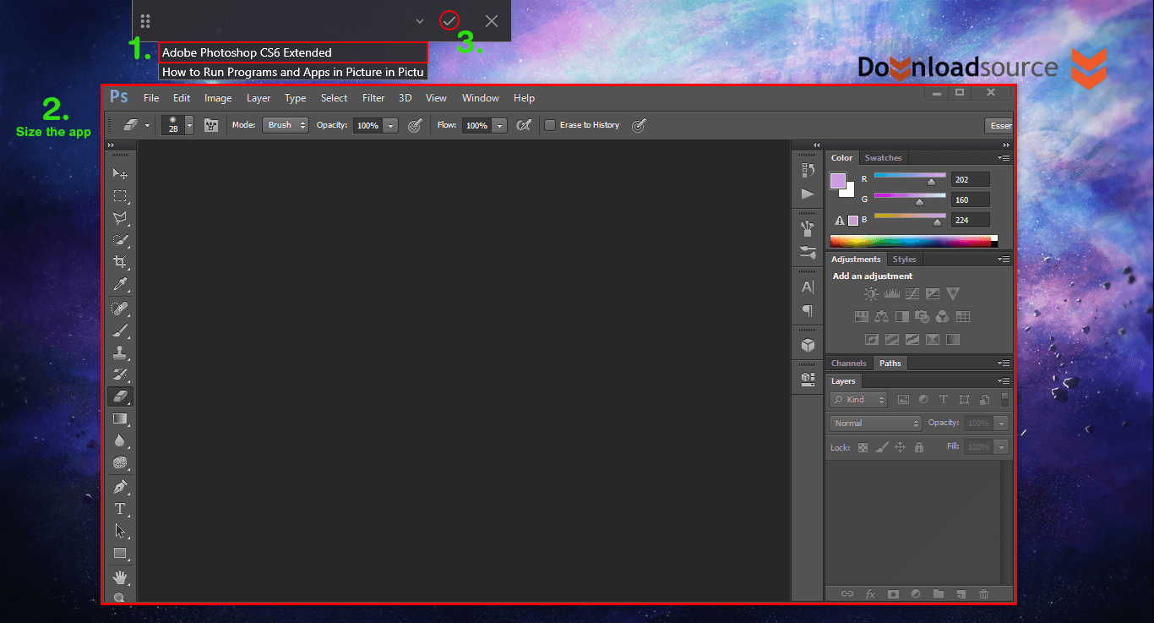Open the Eraser tool preset picker arrow
1154x623 pixels.
click(x=147, y=125)
